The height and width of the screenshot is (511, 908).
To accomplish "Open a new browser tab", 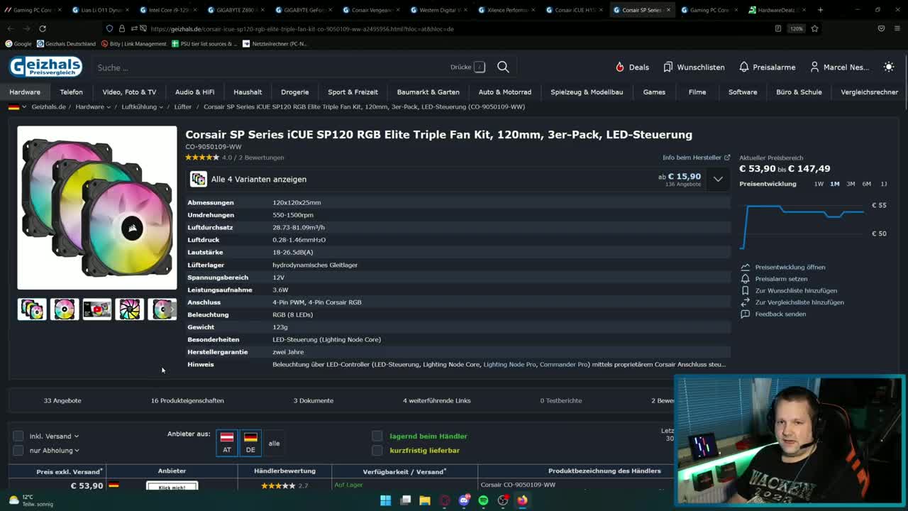I will click(x=820, y=10).
